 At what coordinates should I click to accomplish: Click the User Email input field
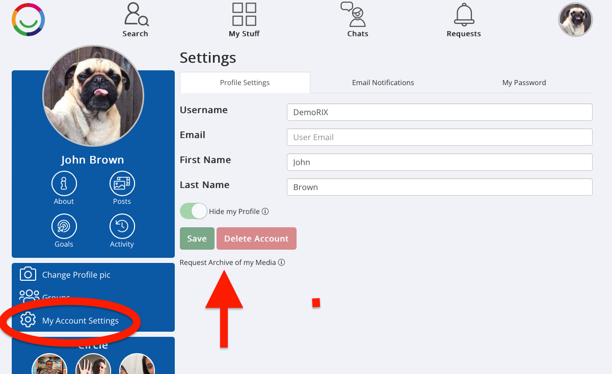pyautogui.click(x=440, y=137)
